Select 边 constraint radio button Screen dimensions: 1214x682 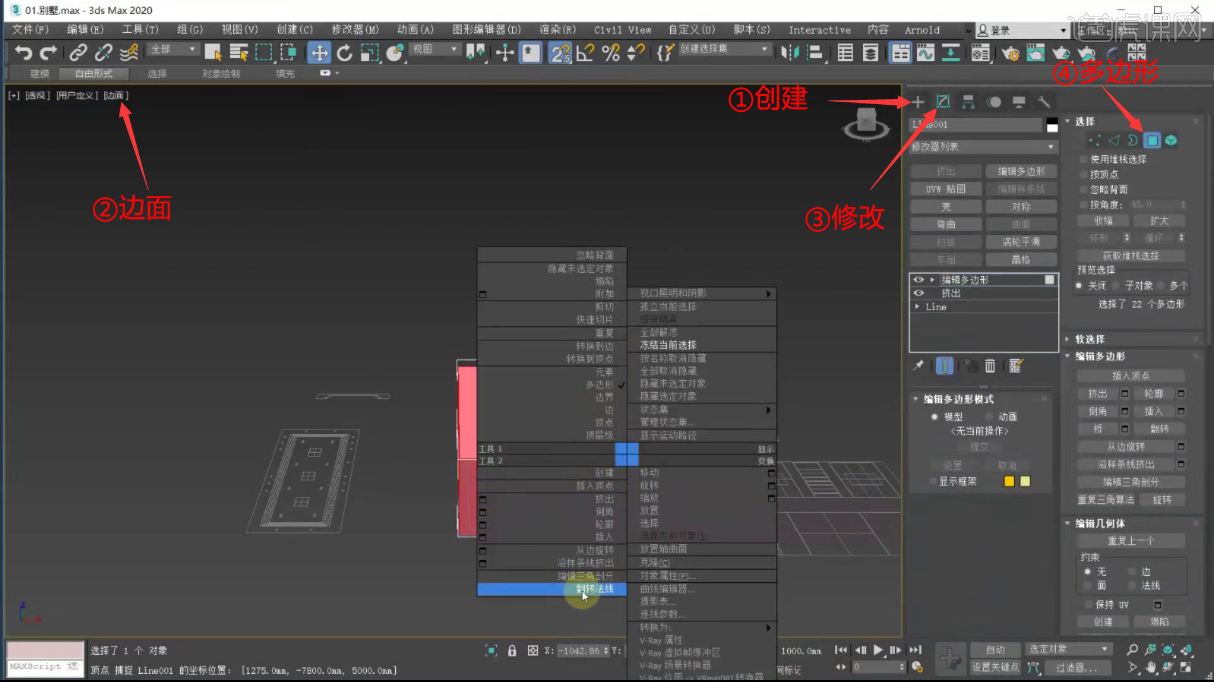coord(1132,571)
